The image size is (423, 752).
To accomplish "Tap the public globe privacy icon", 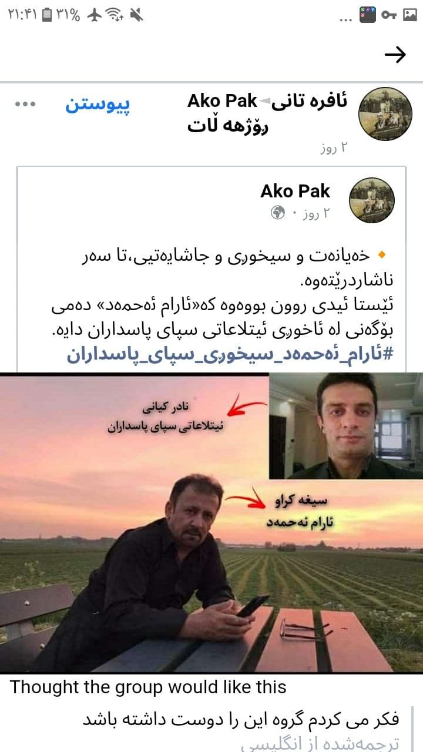I will tap(278, 213).
